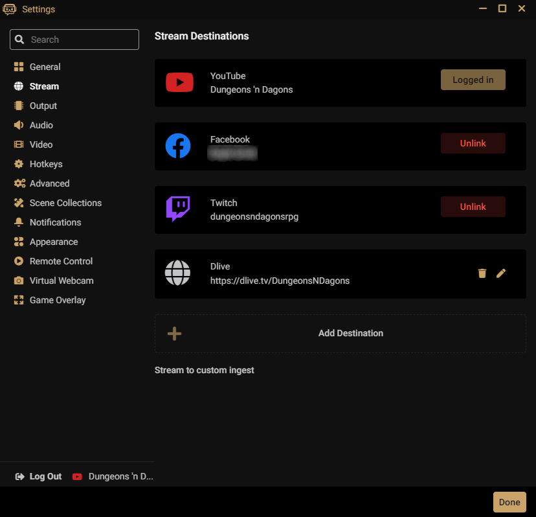The height and width of the screenshot is (517, 536).
Task: Click the Twitch logo icon
Action: pos(178,209)
